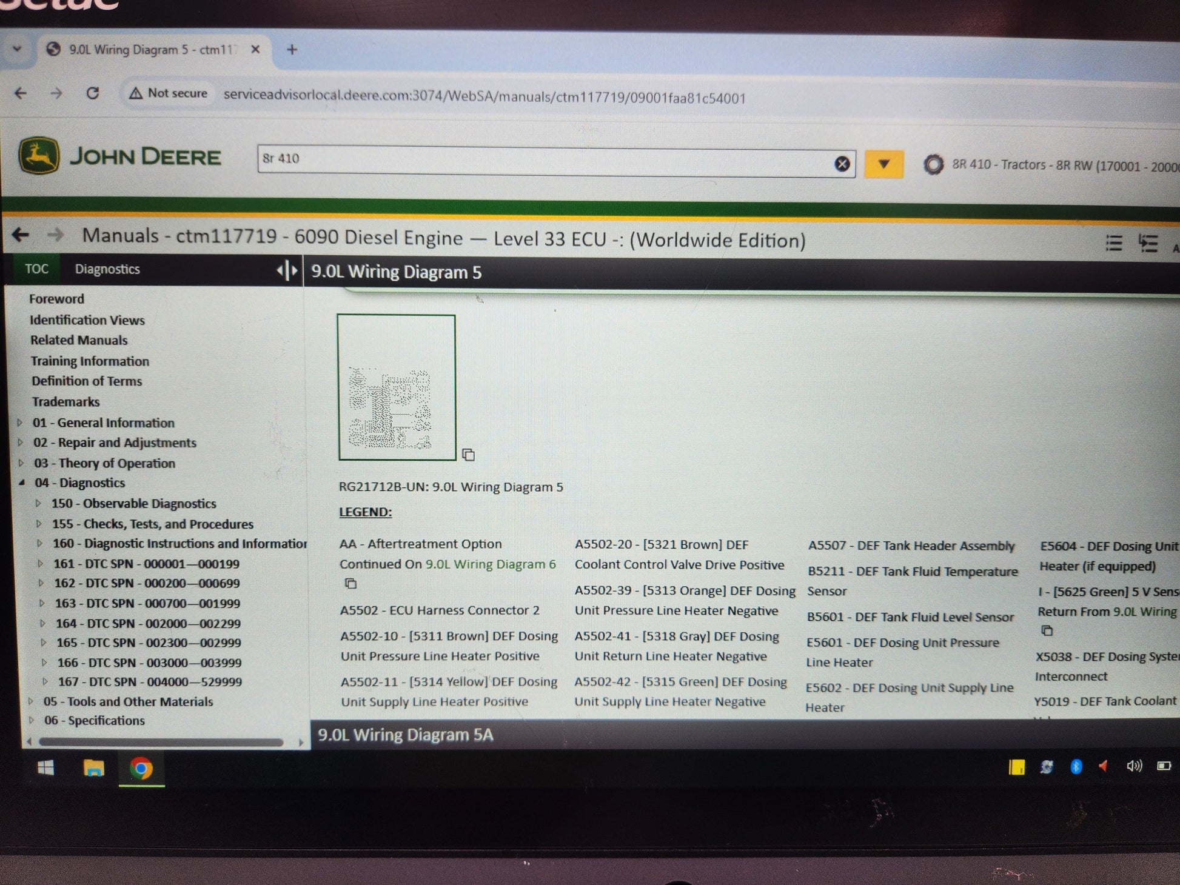Click popup icon under 5 V Sensor Return

[x=1047, y=630]
